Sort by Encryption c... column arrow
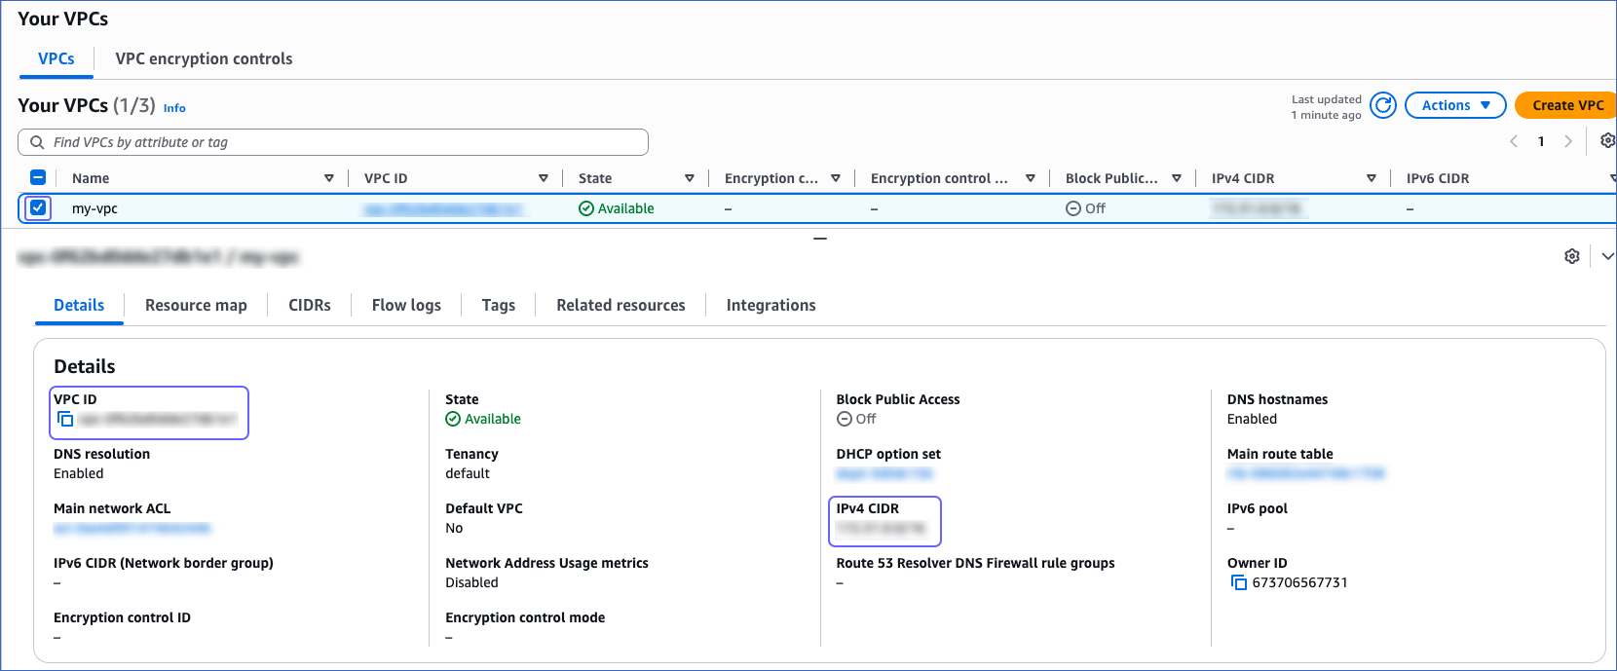The width and height of the screenshot is (1617, 671). tap(836, 178)
